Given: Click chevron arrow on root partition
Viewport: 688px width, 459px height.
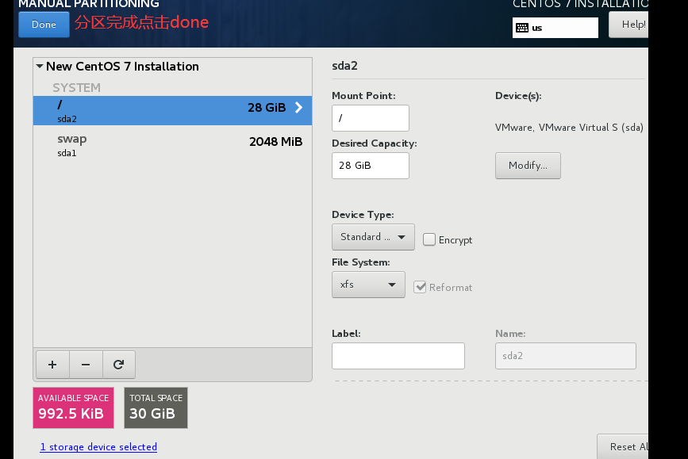Looking at the screenshot, I should tap(299, 107).
